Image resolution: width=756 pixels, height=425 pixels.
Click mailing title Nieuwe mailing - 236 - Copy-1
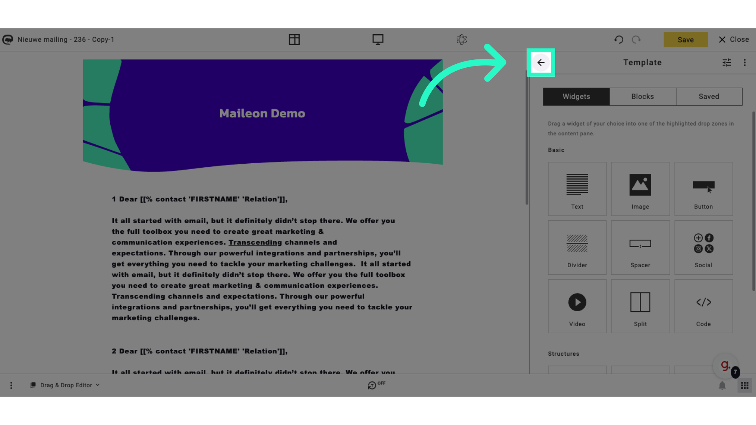(66, 39)
